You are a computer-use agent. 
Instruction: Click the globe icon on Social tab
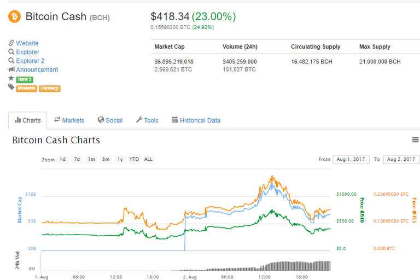[x=101, y=120]
